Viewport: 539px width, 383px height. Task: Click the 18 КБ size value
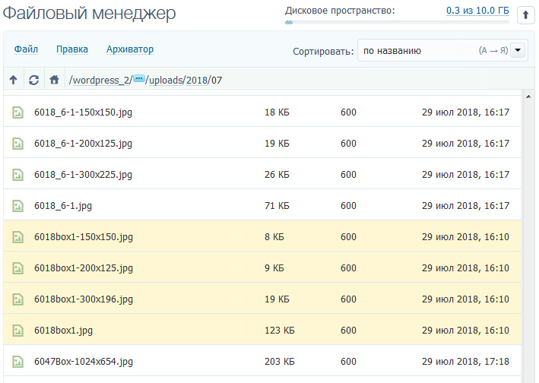277,112
